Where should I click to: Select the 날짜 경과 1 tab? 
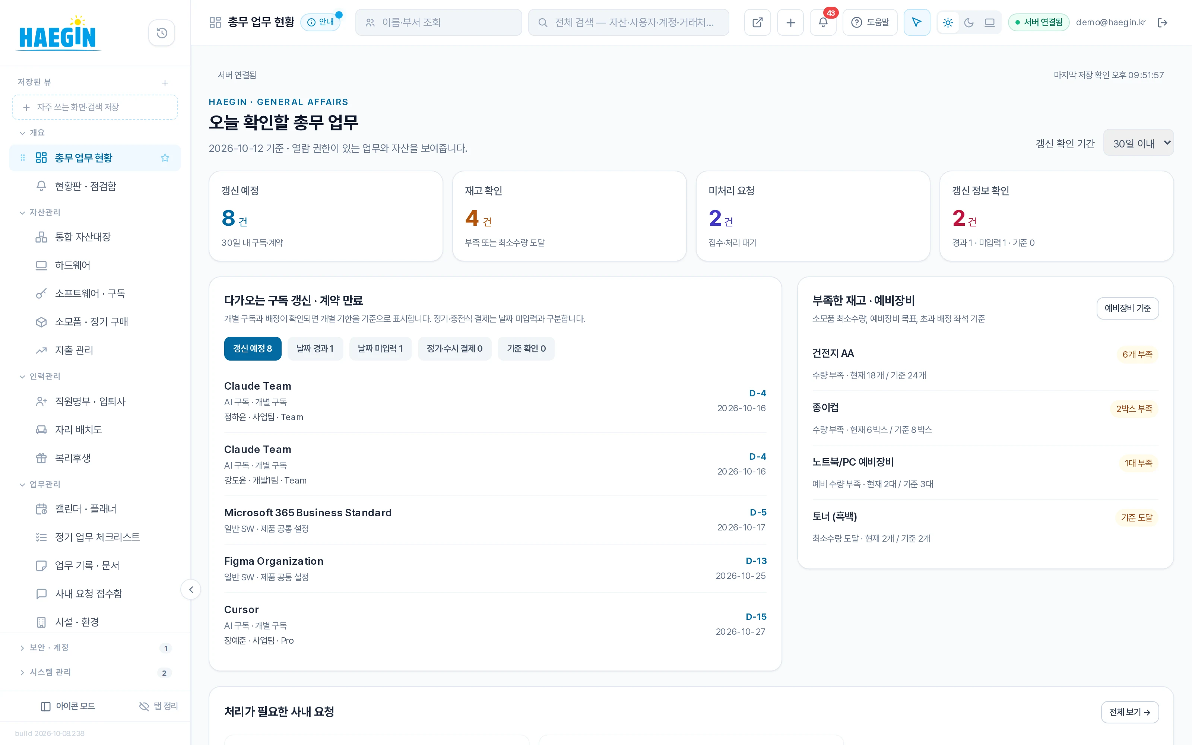coord(315,348)
